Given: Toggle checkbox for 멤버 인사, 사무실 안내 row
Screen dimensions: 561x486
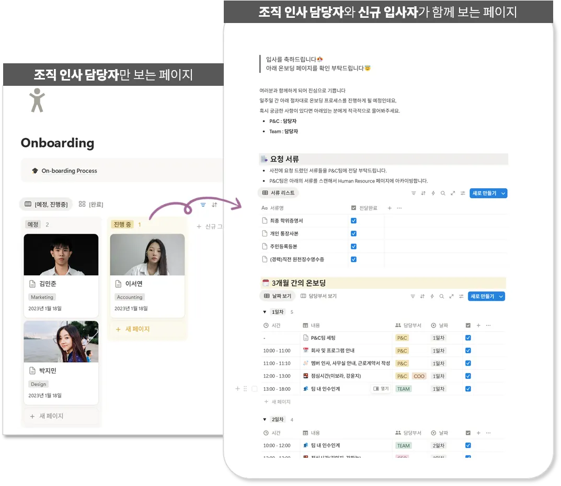Looking at the screenshot, I should (468, 364).
